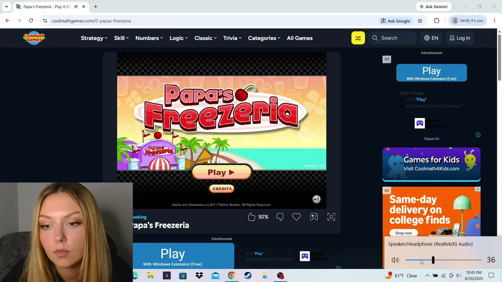Screen dimensions: 502x282
Task: Bookmark this page with the star icon
Action: click(x=420, y=21)
